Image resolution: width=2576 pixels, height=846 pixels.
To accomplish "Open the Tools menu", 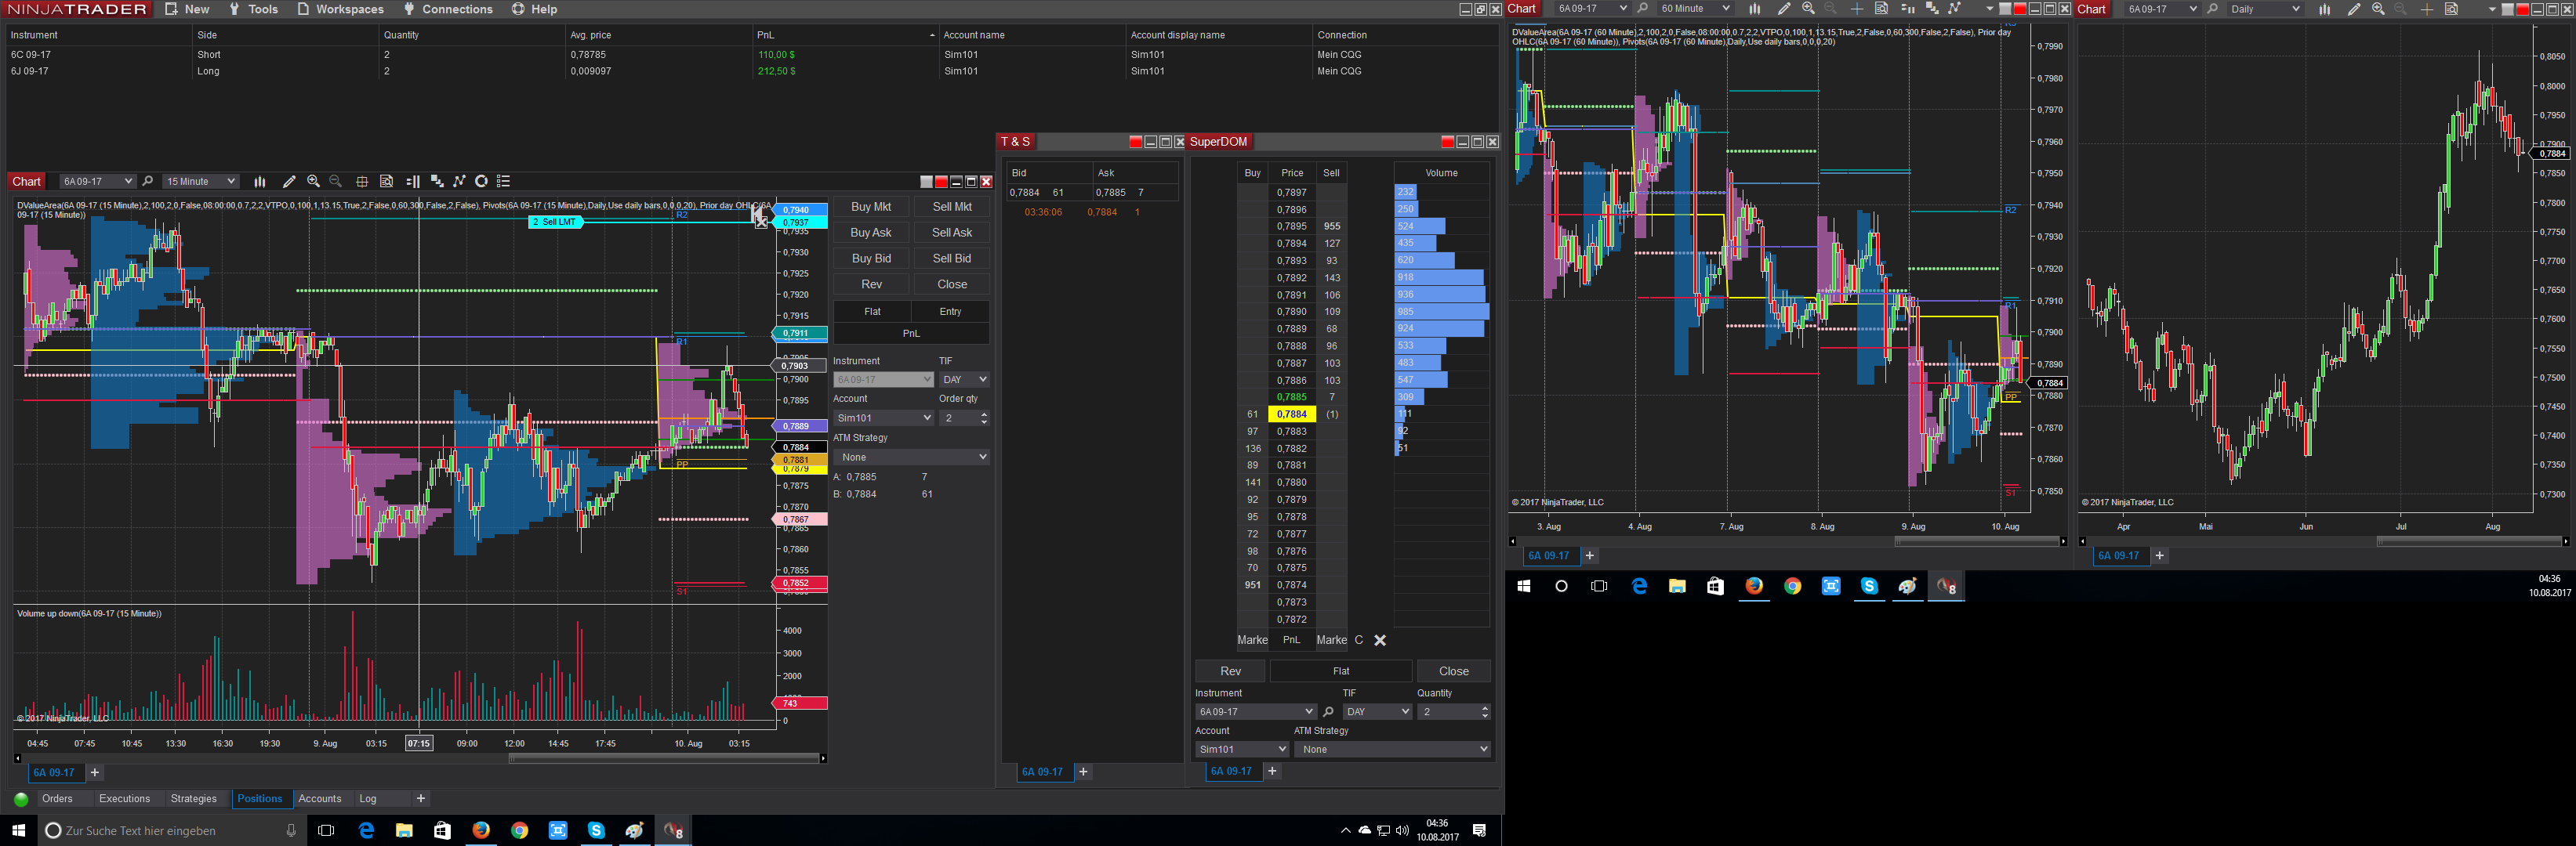I will (253, 9).
